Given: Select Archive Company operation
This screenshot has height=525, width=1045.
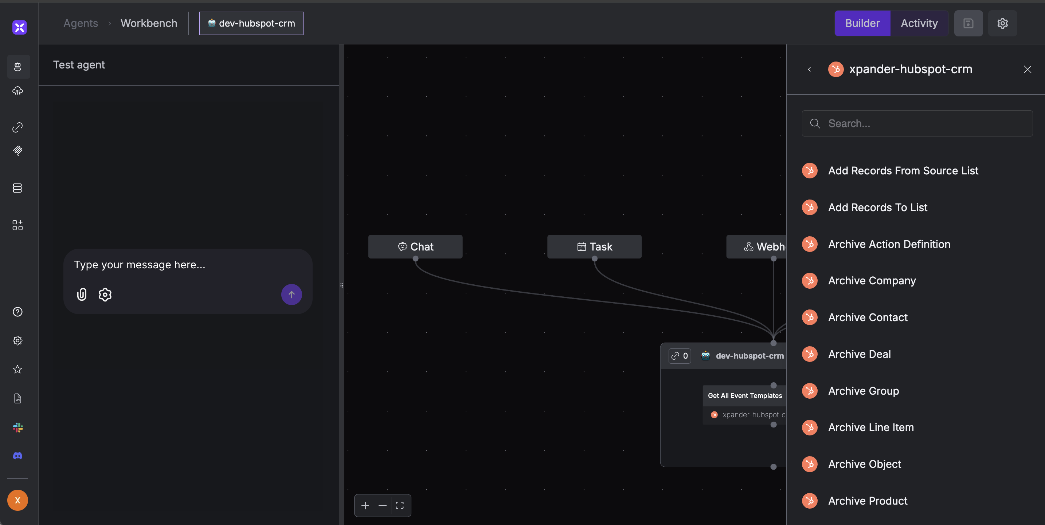Looking at the screenshot, I should click(872, 281).
